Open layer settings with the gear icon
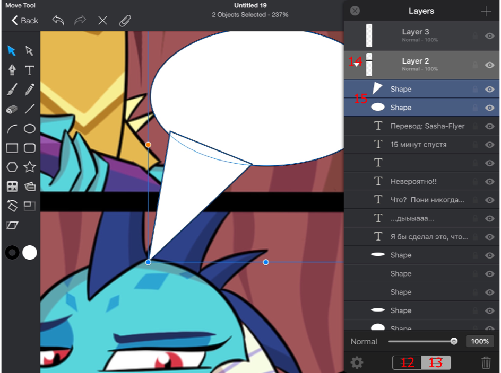501x373 pixels. click(357, 363)
